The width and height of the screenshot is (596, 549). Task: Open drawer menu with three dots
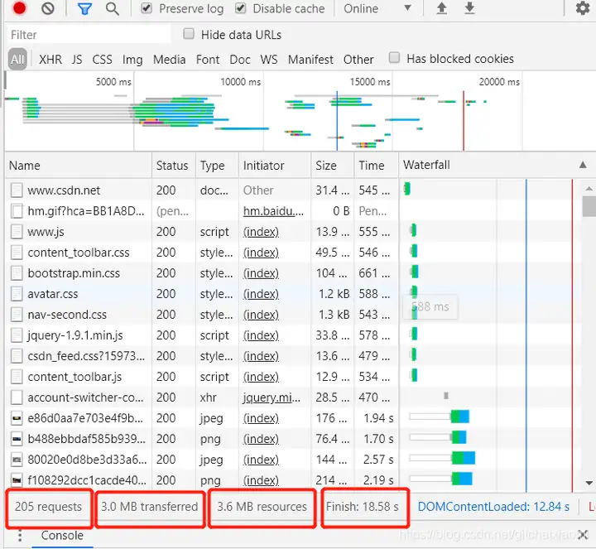point(20,536)
